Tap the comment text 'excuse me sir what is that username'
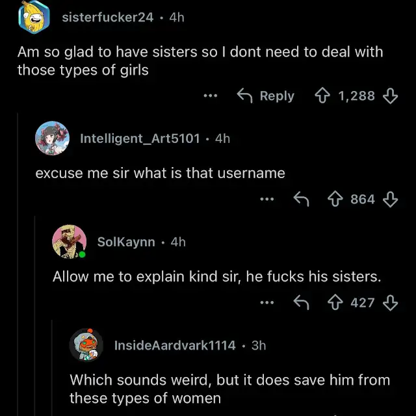Screen dimensions: 416x416 tap(160, 173)
